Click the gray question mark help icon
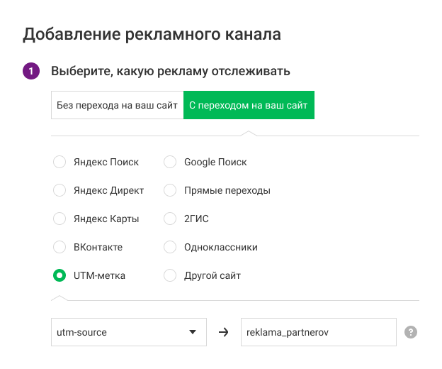This screenshot has height=369, width=442. pos(410,332)
